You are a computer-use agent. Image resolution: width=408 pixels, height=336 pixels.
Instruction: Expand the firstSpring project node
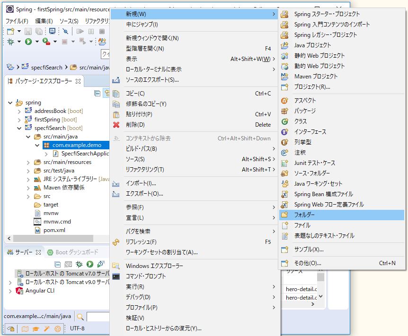point(19,120)
